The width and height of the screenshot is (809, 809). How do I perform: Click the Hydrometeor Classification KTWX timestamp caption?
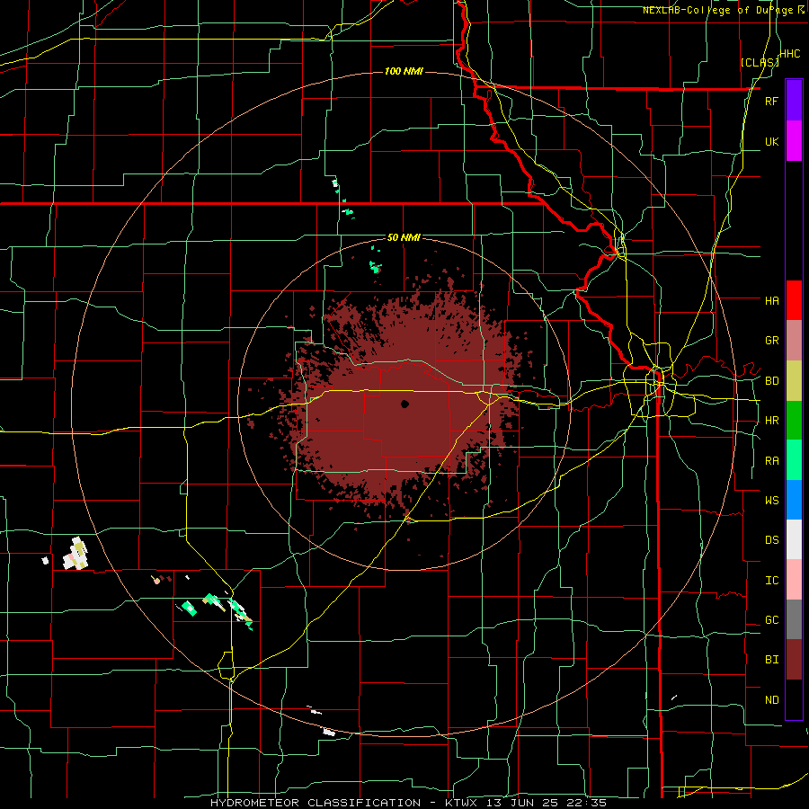coord(408,803)
